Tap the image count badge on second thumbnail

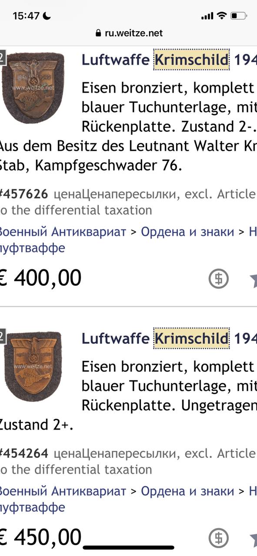[2, 337]
